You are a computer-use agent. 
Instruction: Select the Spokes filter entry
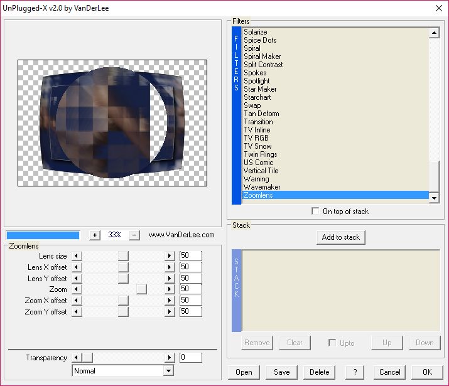[255, 73]
